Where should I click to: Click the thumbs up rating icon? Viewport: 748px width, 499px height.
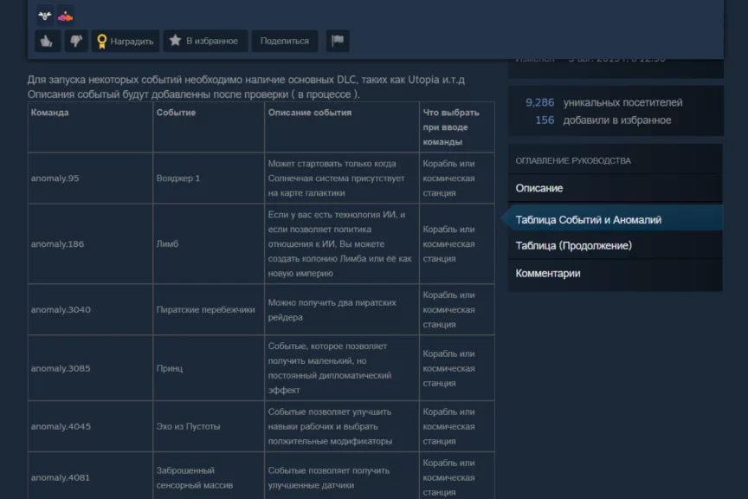pyautogui.click(x=47, y=41)
